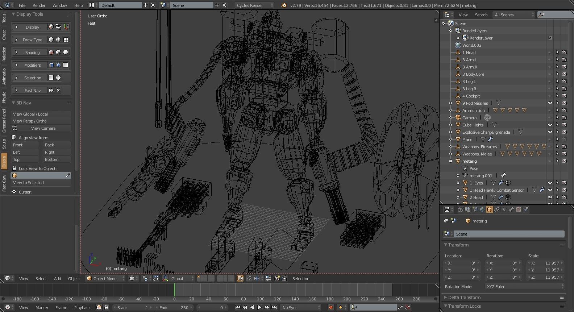Click View to Selected button
The height and width of the screenshot is (312, 574).
point(41,183)
